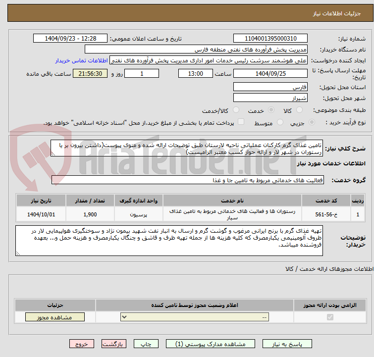Viewport: 374px width, 357px height.
Task: Select the خدمت radio button
Action: 271,110
